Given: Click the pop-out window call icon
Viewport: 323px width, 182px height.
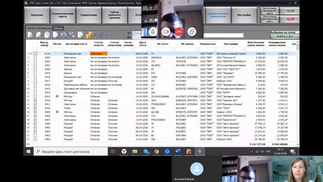Looking at the screenshot, I should click(192, 32).
